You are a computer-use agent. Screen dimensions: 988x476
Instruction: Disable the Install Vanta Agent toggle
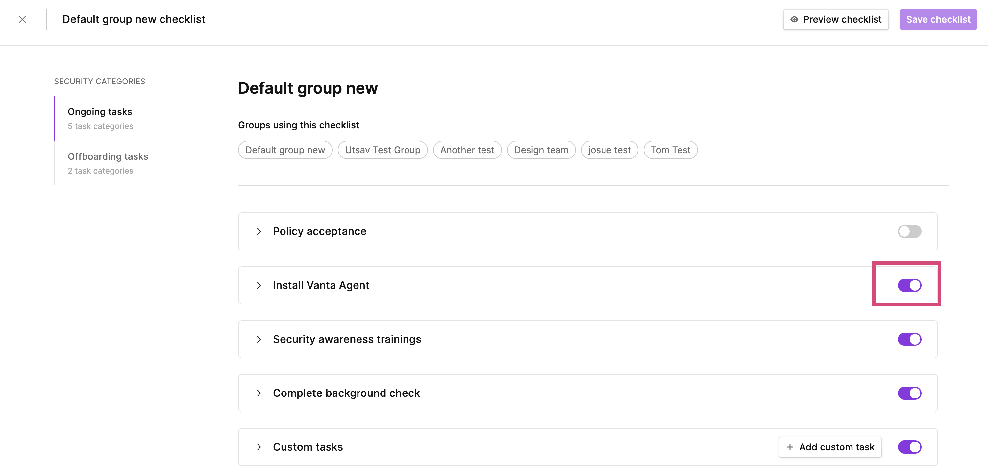coord(909,286)
